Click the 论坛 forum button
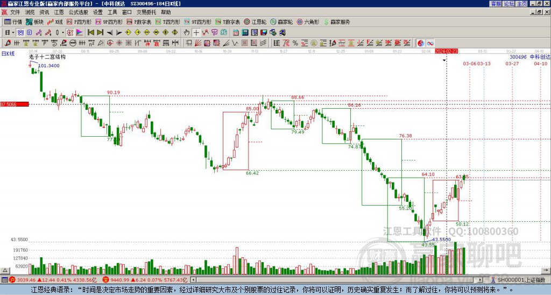The height and width of the screenshot is (295, 551). click(509, 4)
